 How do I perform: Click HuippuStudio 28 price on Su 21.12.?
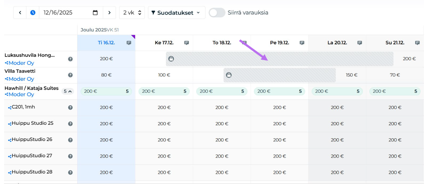[x=395, y=172]
